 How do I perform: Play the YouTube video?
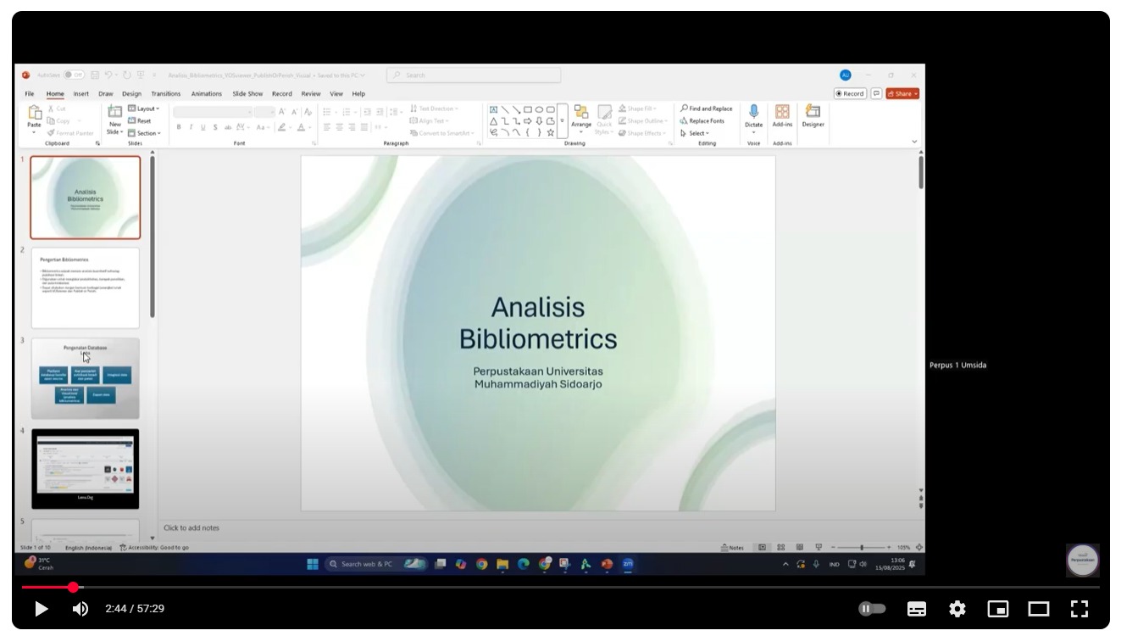41,609
